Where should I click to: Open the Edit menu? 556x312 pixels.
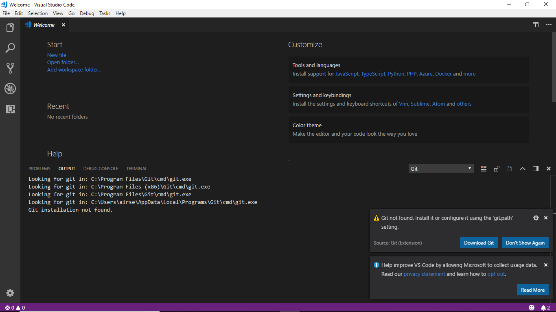(19, 13)
